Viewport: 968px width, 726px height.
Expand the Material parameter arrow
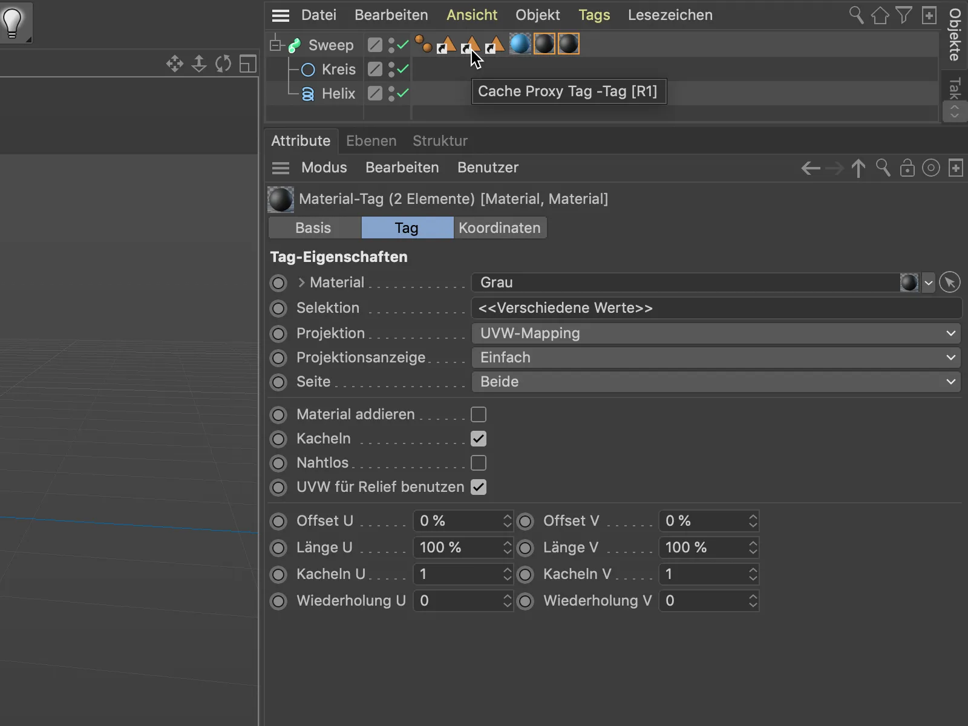click(301, 283)
